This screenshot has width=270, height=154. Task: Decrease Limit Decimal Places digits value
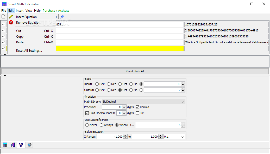(124, 114)
